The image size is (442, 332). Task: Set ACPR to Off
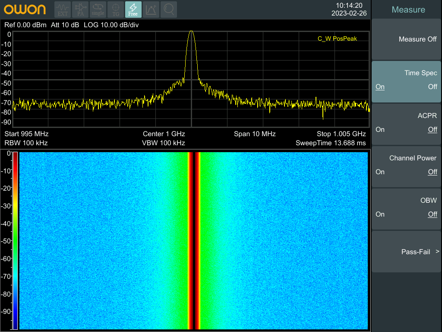[433, 130]
